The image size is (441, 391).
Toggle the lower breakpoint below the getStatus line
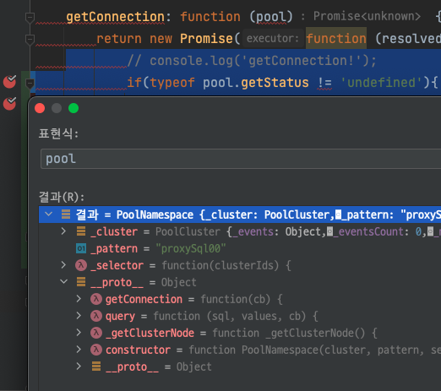[x=9, y=104]
